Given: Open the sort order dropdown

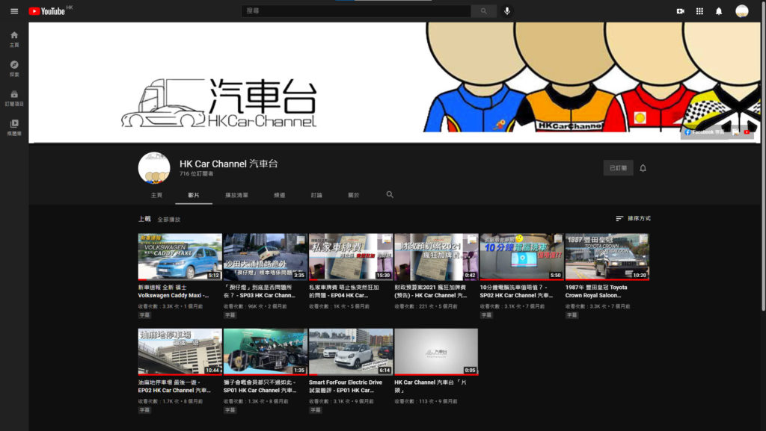Looking at the screenshot, I should point(633,218).
